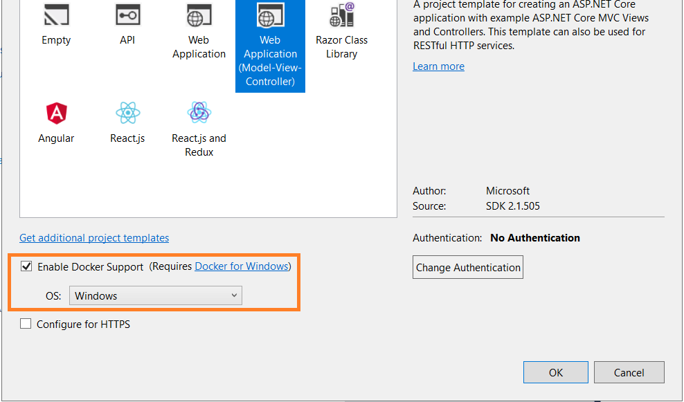Screen dimensions: 684x402
Task: Click the "OS:" label
Action: tap(53, 295)
